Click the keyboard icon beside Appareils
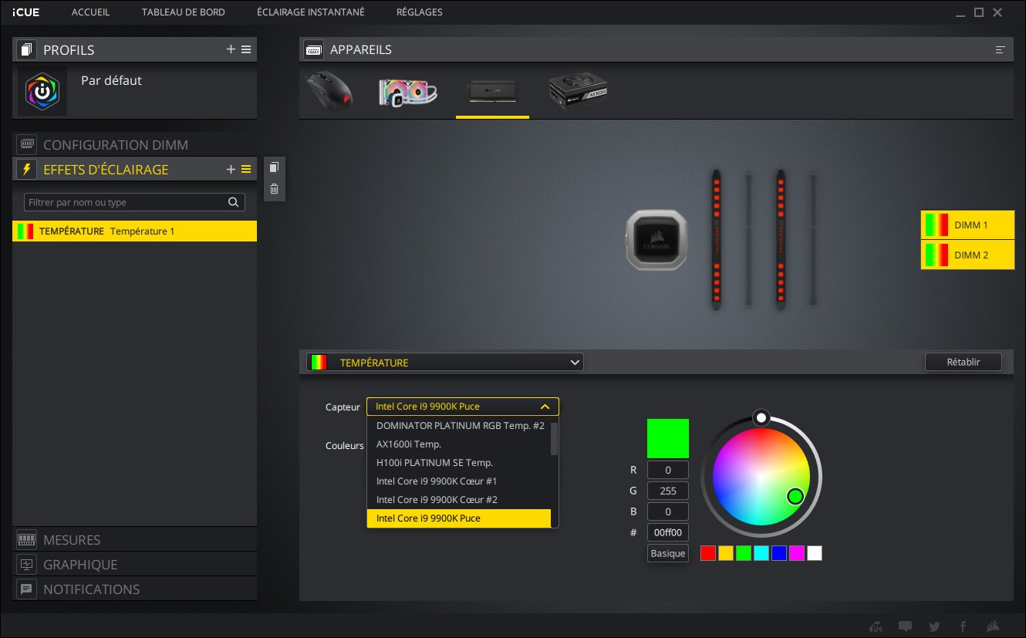This screenshot has height=638, width=1026. [313, 49]
